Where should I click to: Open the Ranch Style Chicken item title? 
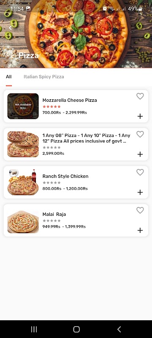65,176
